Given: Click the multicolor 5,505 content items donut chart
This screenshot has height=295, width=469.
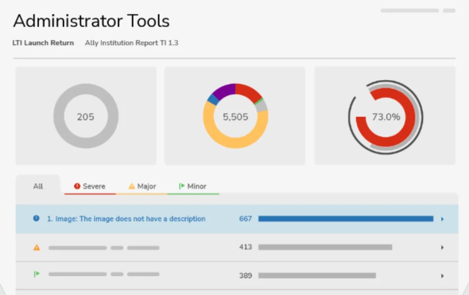Looking at the screenshot, I should (x=235, y=116).
